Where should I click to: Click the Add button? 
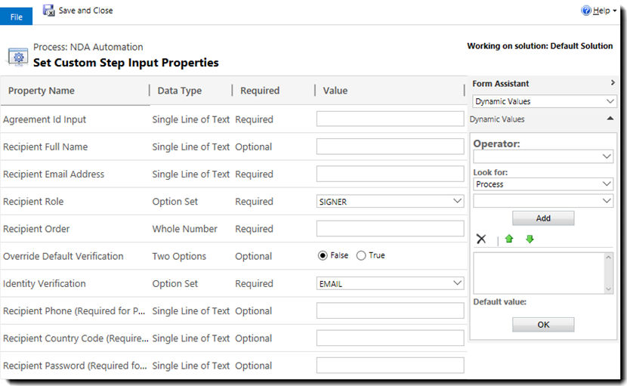[543, 218]
